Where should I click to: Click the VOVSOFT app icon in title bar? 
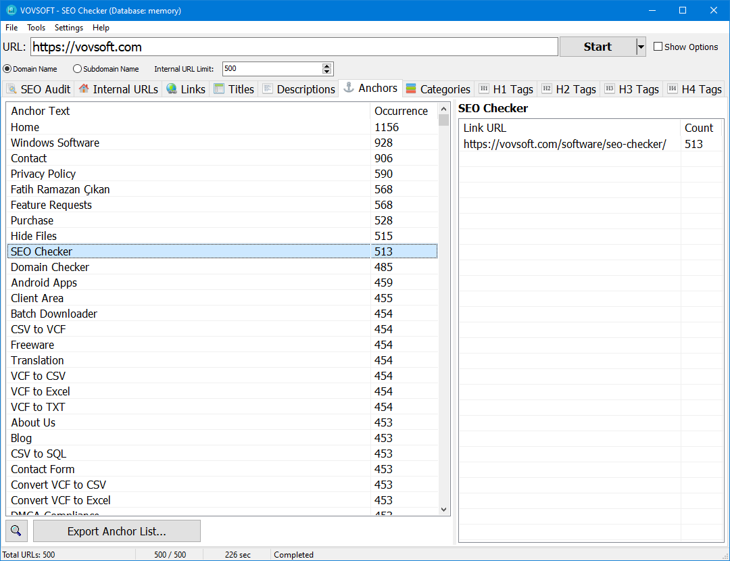[10, 10]
